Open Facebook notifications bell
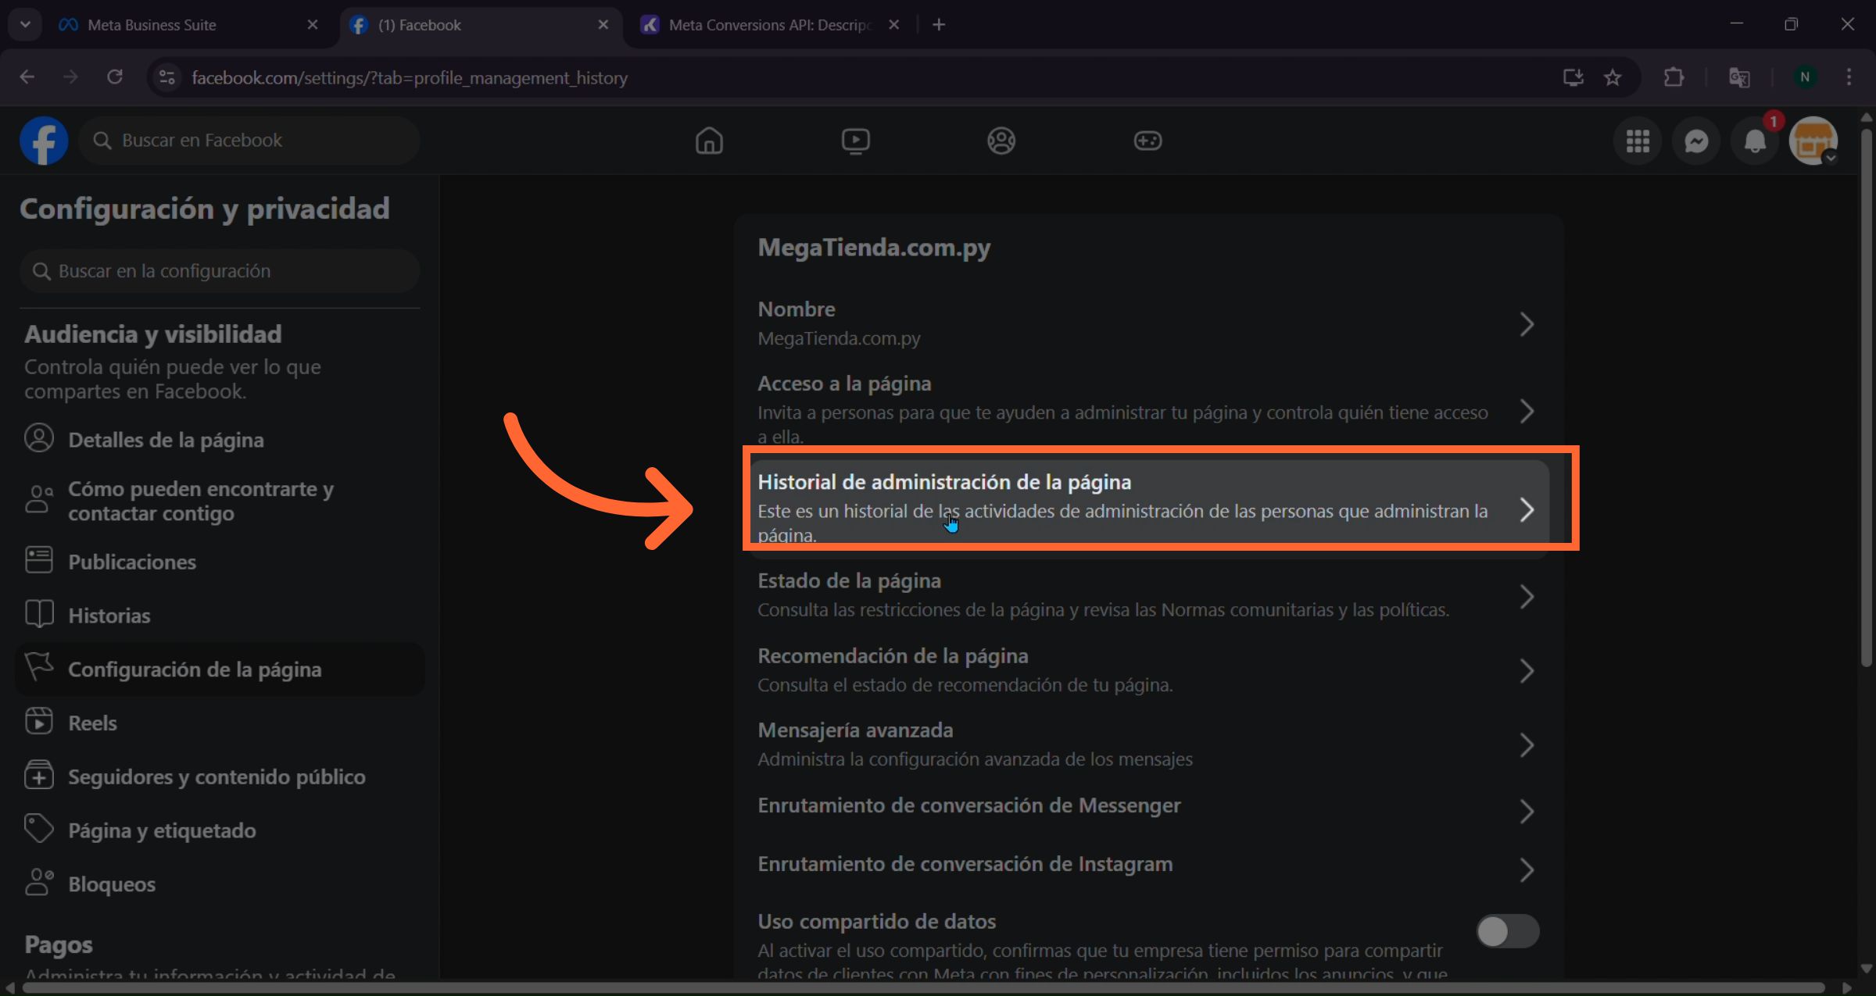The width and height of the screenshot is (1876, 996). tap(1754, 141)
